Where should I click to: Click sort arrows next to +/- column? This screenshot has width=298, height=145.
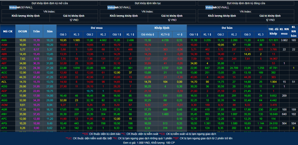pos(182,34)
